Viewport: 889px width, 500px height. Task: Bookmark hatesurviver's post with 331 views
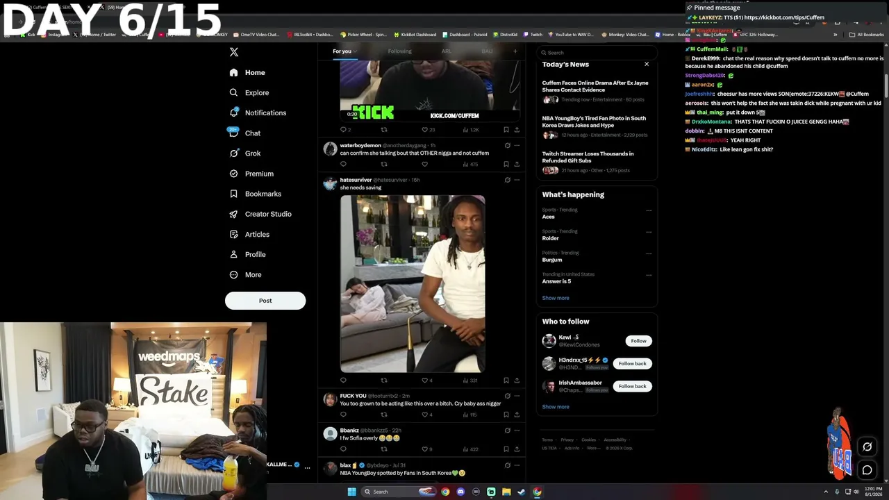click(506, 380)
